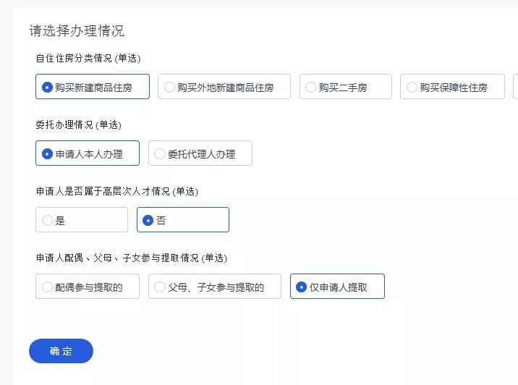Click the 委托办理情况 (单选) label

(x=78, y=124)
